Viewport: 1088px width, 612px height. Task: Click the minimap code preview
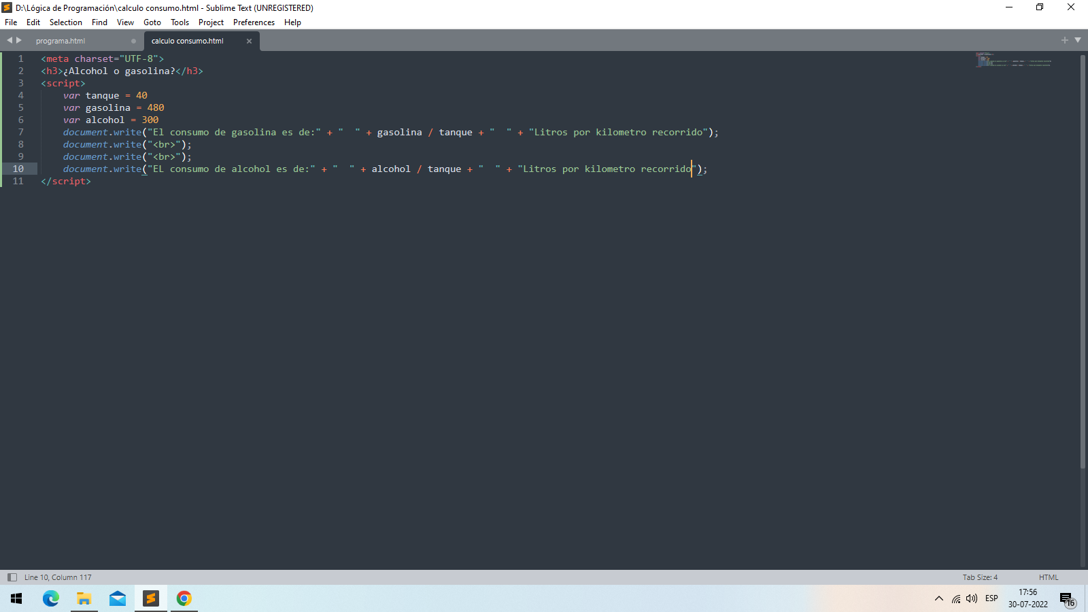(x=1013, y=60)
